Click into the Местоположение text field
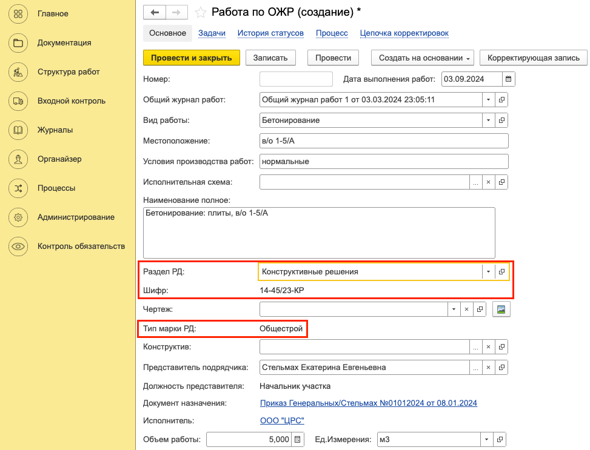This screenshot has height=450, width=590. pos(383,141)
